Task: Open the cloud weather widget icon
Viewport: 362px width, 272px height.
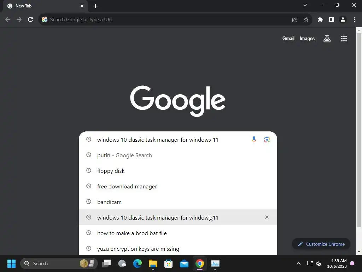Action: (x=122, y=263)
